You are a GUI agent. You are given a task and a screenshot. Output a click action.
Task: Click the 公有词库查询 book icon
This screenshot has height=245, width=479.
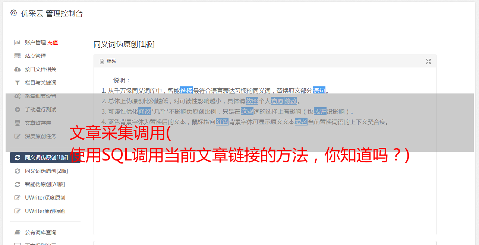click(17, 232)
